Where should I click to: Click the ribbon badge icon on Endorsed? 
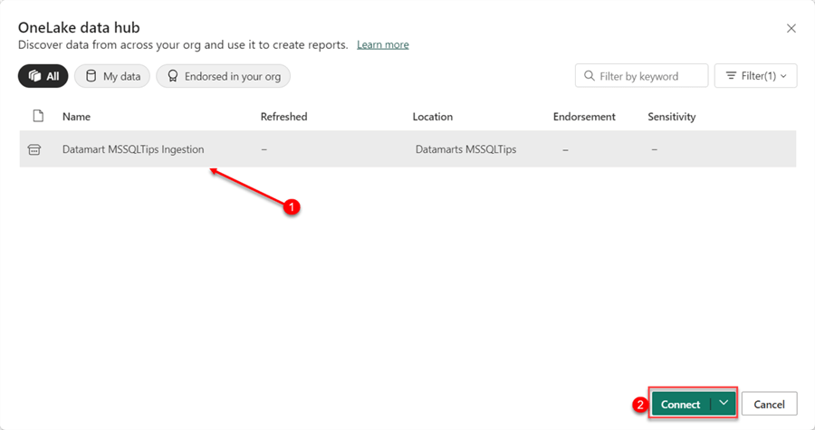tap(173, 76)
